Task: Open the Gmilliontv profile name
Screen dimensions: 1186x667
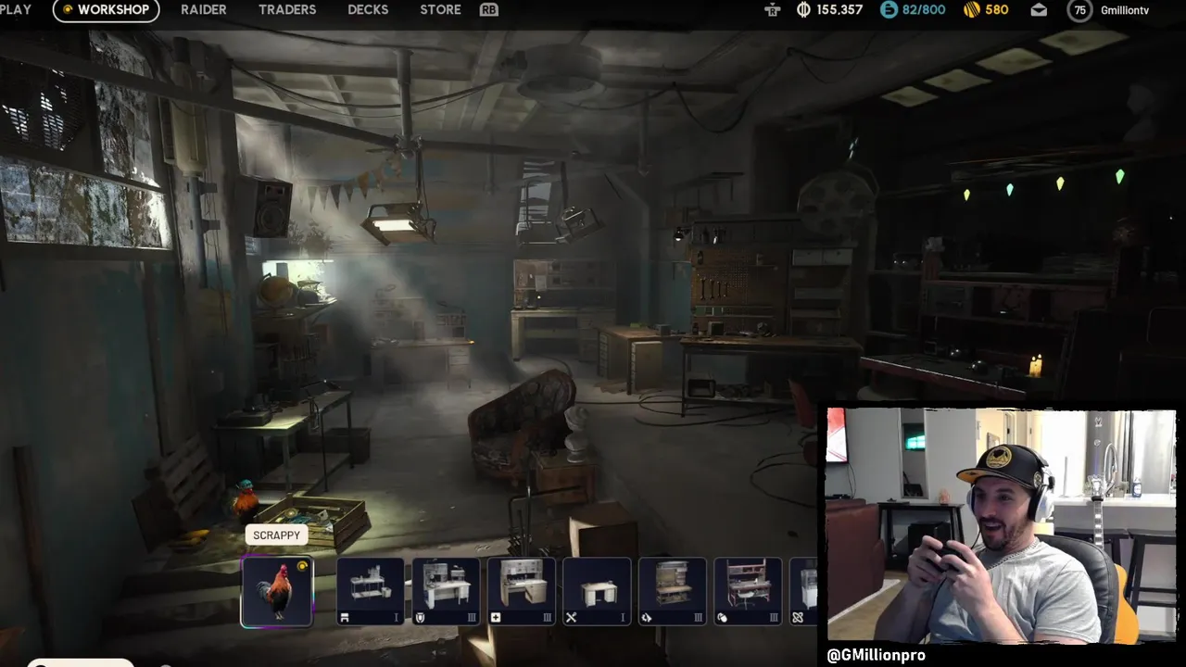Action: pyautogui.click(x=1125, y=10)
